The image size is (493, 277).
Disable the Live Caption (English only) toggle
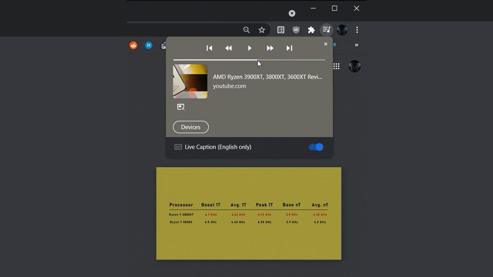pyautogui.click(x=316, y=147)
